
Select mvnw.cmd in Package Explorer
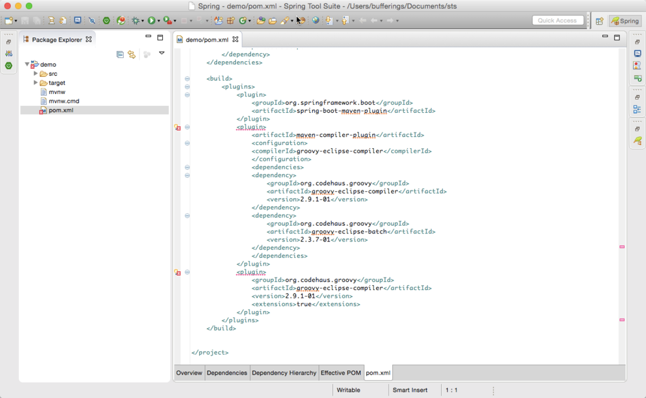pyautogui.click(x=63, y=100)
